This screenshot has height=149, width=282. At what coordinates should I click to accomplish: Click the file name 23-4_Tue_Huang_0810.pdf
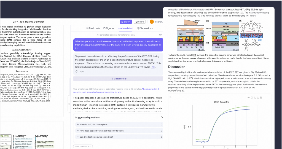(28, 22)
